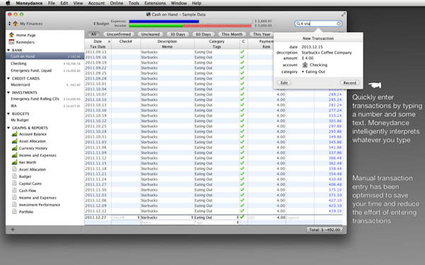
Task: Click Edit button in New Transaction popup
Action: [x=284, y=83]
